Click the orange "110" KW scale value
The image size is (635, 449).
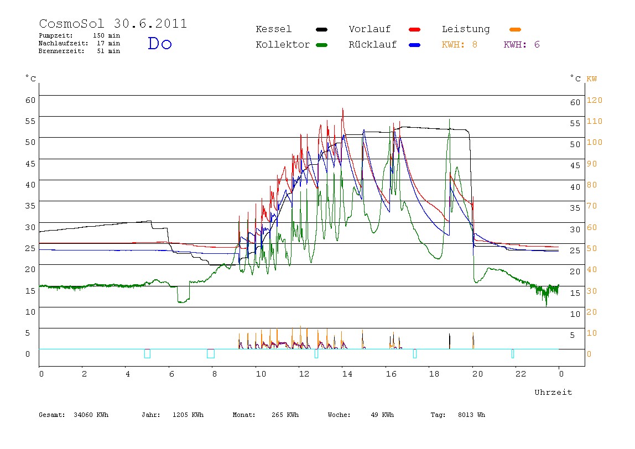595,121
